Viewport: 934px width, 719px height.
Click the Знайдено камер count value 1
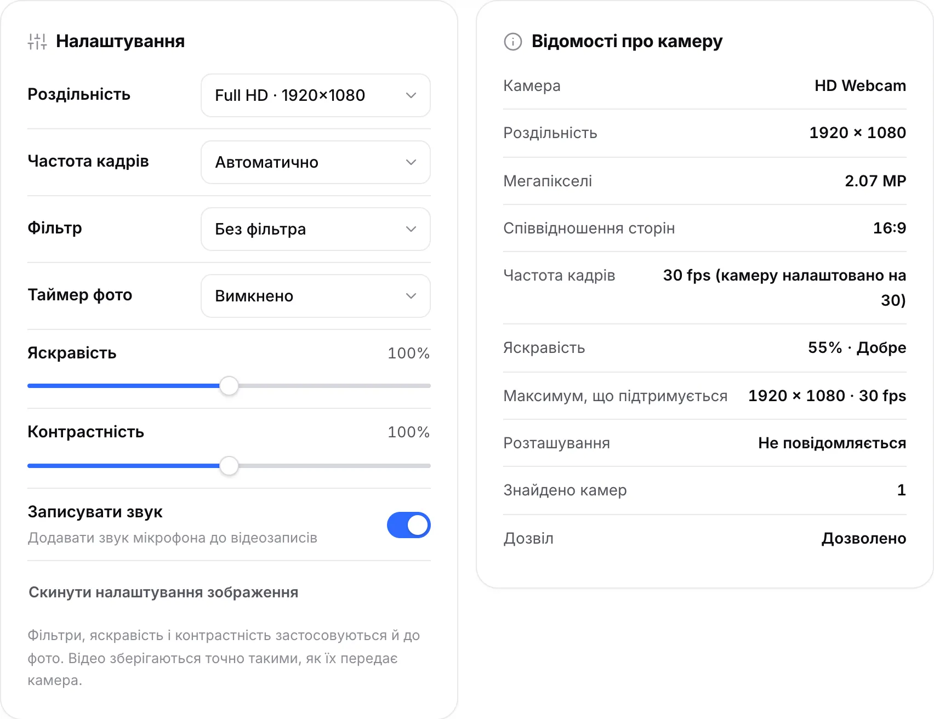[x=902, y=490]
